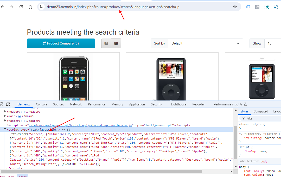Open the iPod Nano product image
Screen dimensions: 281x177
tap(262, 81)
